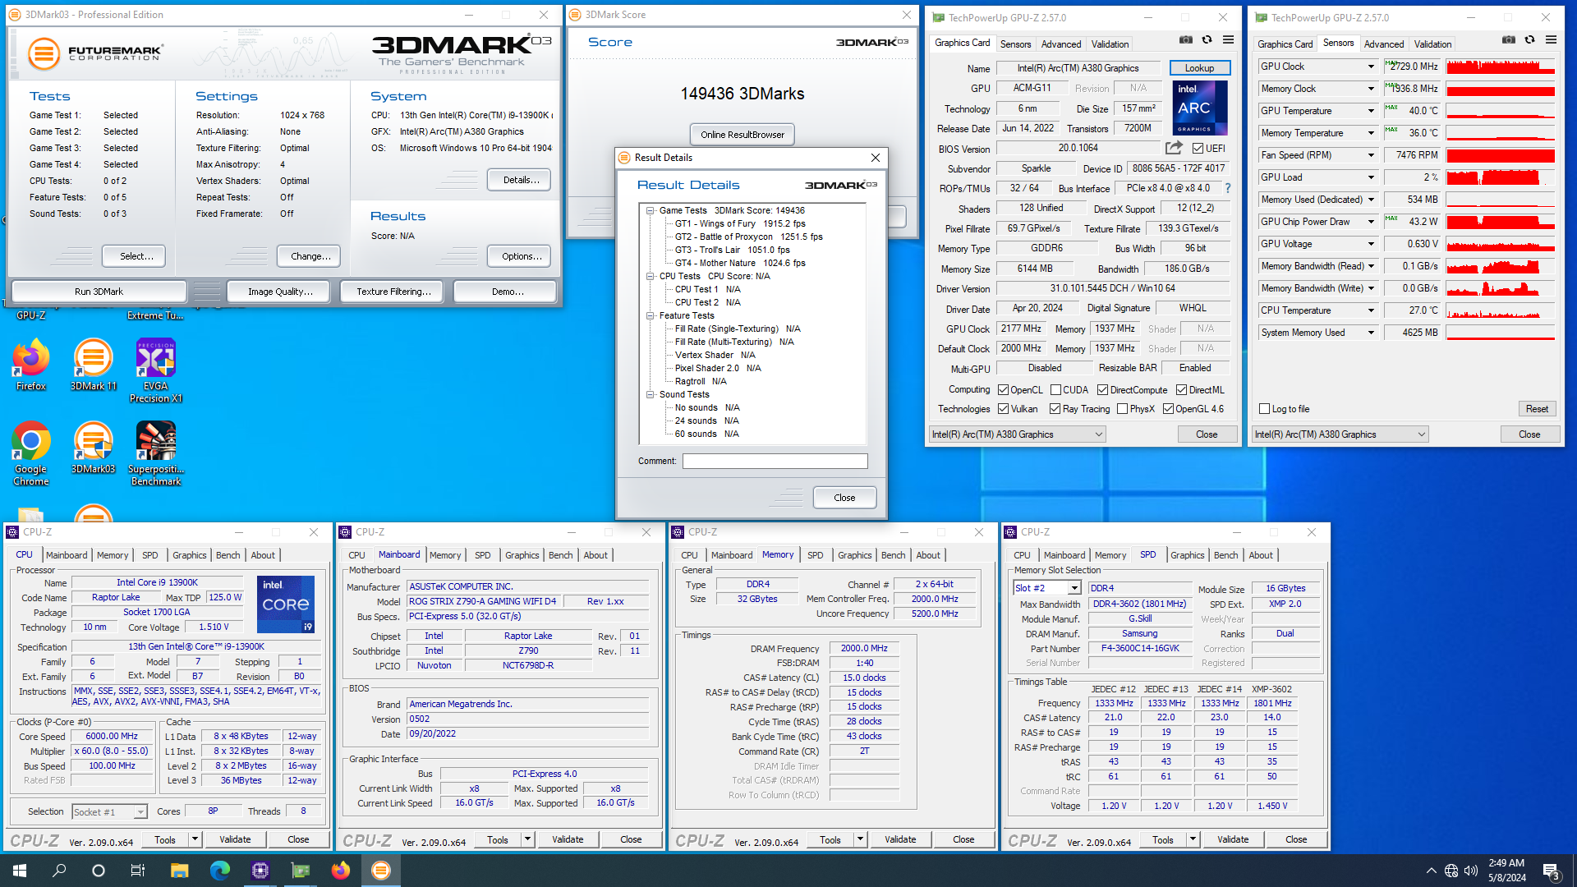
Task: Collapse the Feature Tests tree node
Action: click(650, 315)
